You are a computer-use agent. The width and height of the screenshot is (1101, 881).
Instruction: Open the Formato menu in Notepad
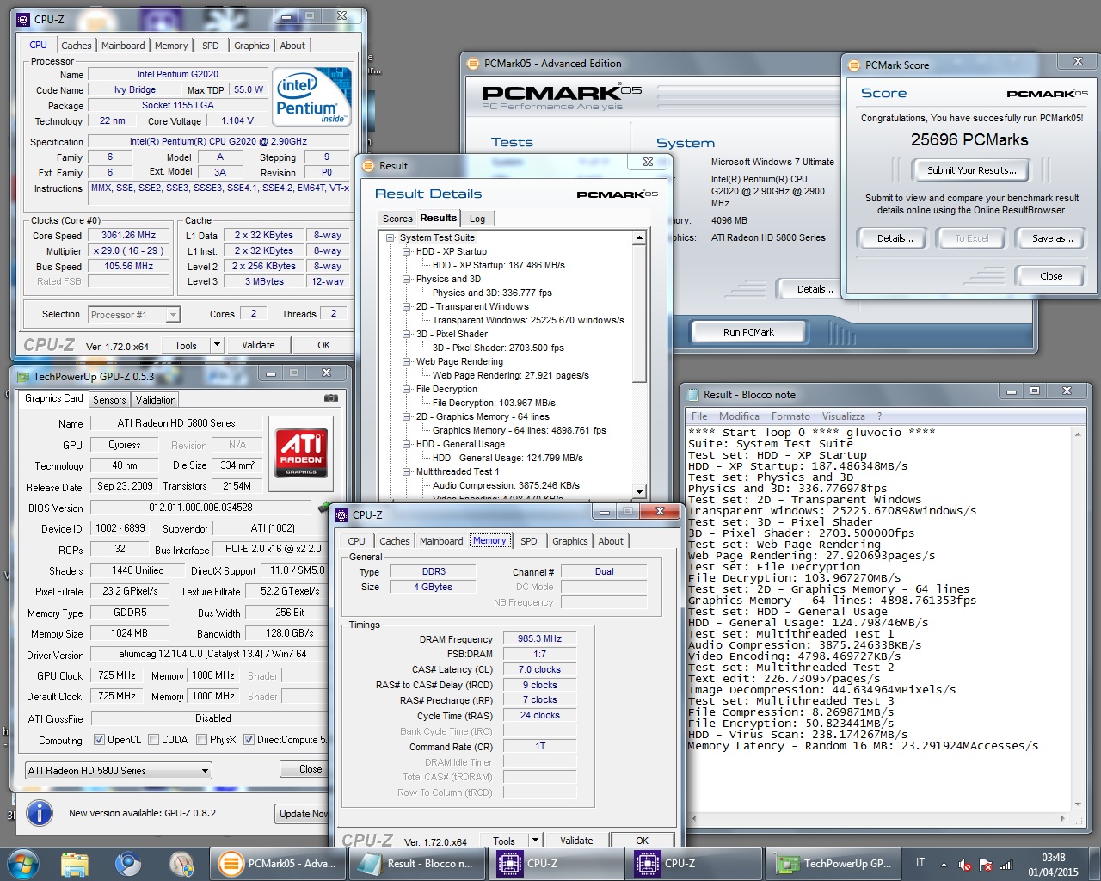[x=790, y=416]
